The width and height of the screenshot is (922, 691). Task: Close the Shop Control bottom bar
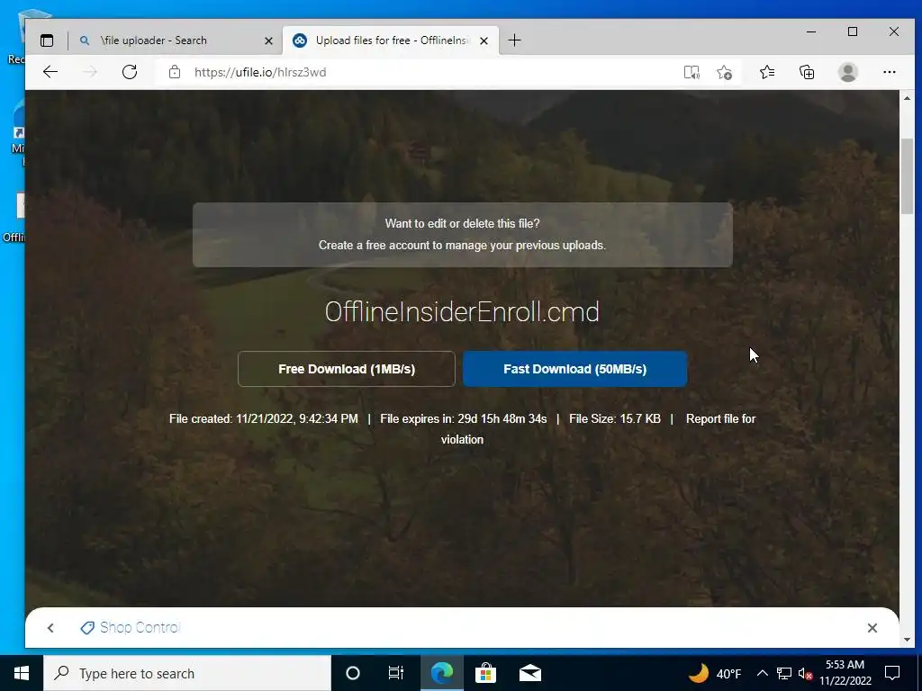872,628
